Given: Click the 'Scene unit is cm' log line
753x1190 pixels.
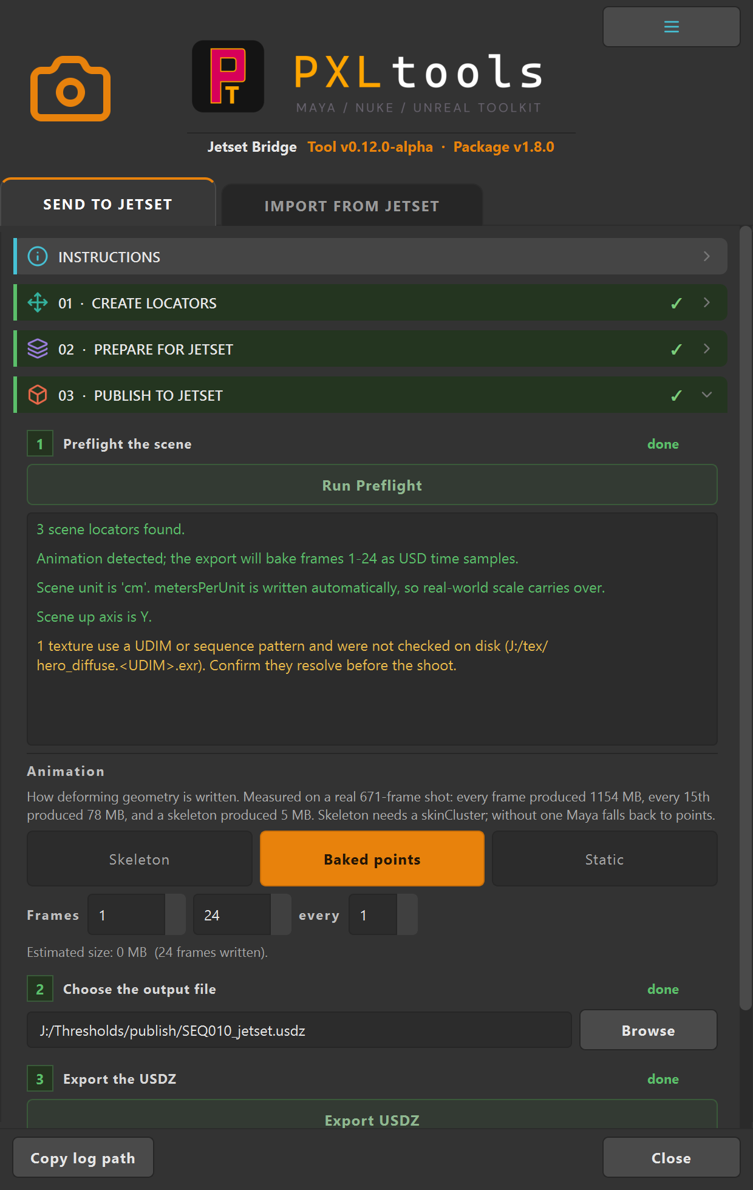Looking at the screenshot, I should click(x=321, y=587).
